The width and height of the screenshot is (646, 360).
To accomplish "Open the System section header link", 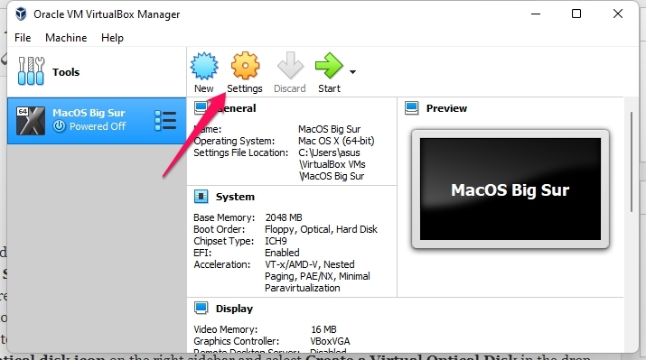I will click(x=235, y=197).
